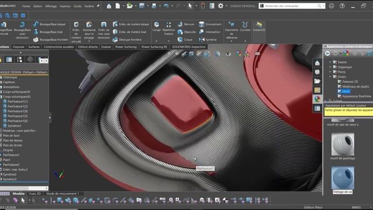
Task: Click the Apply Scene icon in view toolbar
Action: [247, 54]
